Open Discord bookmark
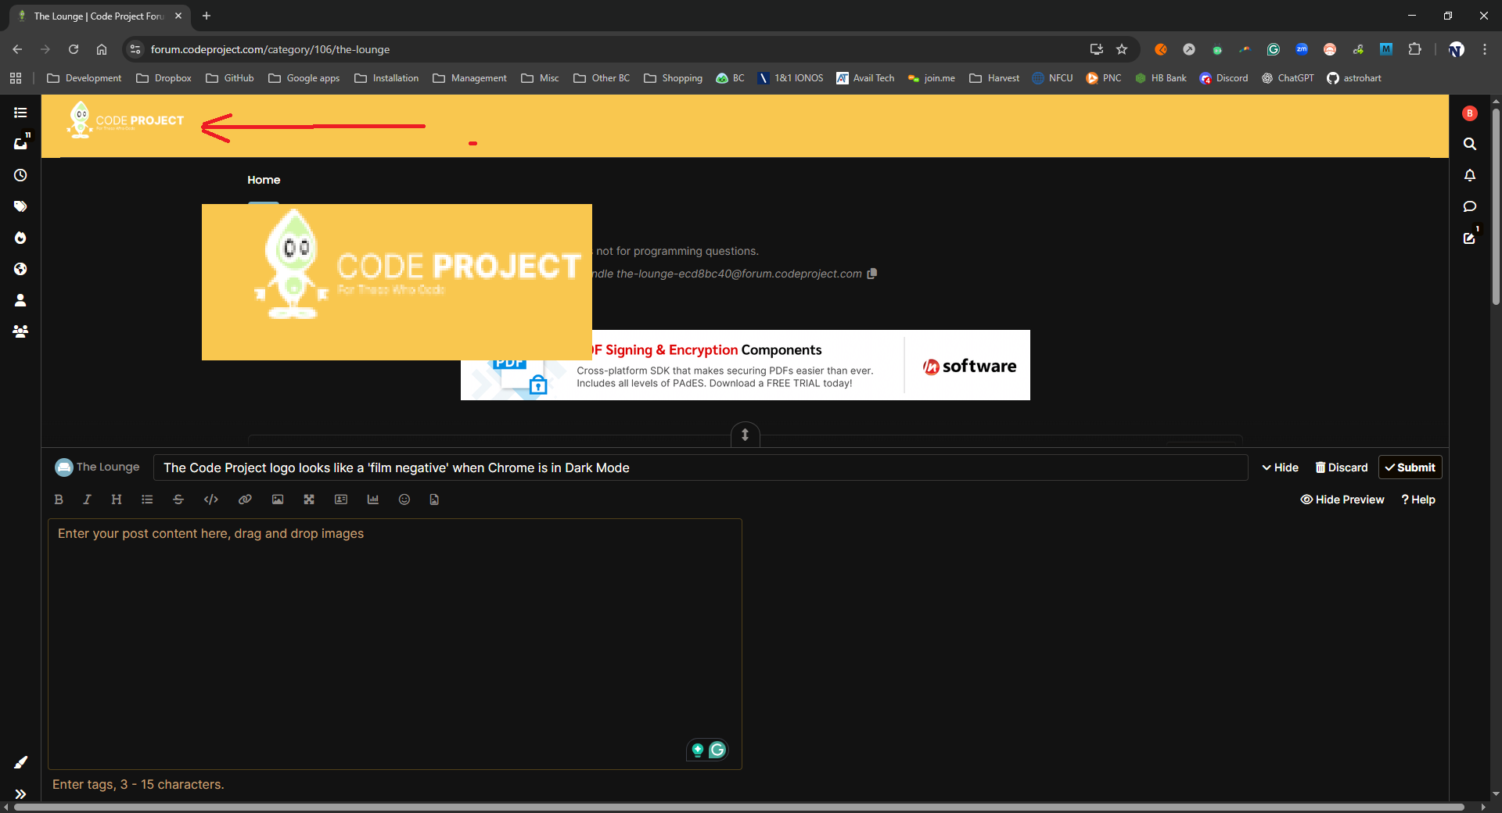Viewport: 1502px width, 813px height. tap(1224, 78)
